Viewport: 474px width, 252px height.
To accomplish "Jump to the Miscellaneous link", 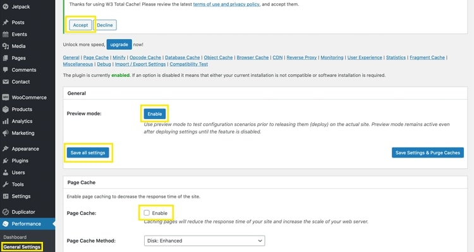I will tap(78, 64).
